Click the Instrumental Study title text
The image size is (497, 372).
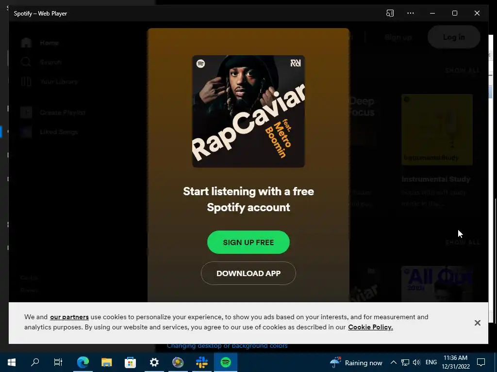436,179
